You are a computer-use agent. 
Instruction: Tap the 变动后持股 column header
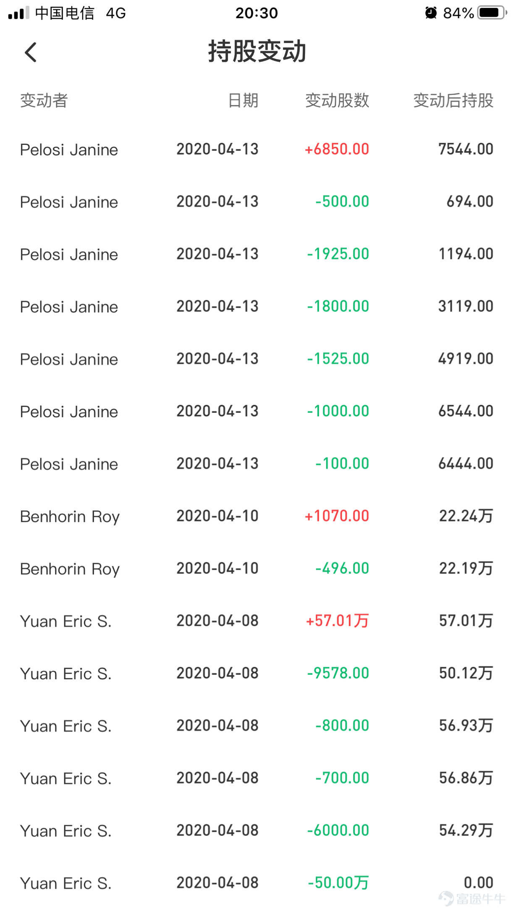[x=453, y=101]
